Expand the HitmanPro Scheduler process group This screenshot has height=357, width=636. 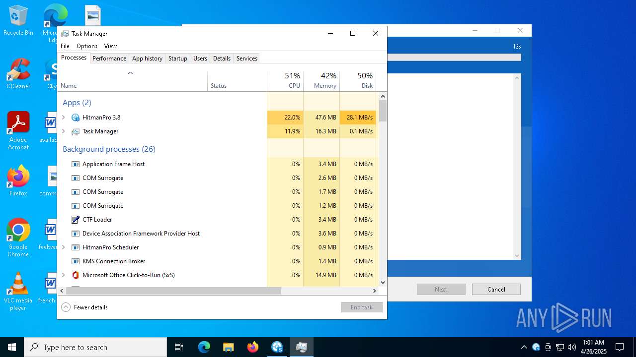tap(63, 247)
